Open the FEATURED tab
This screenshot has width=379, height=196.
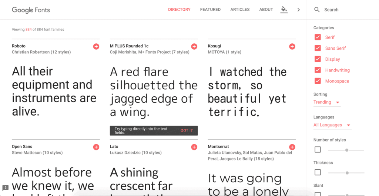[210, 10]
